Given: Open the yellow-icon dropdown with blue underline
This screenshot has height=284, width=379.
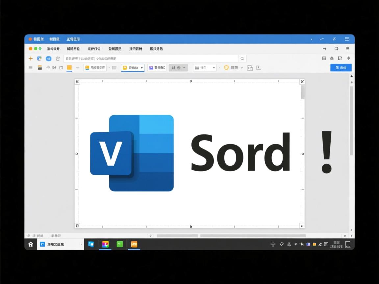Looking at the screenshot, I should (x=133, y=68).
